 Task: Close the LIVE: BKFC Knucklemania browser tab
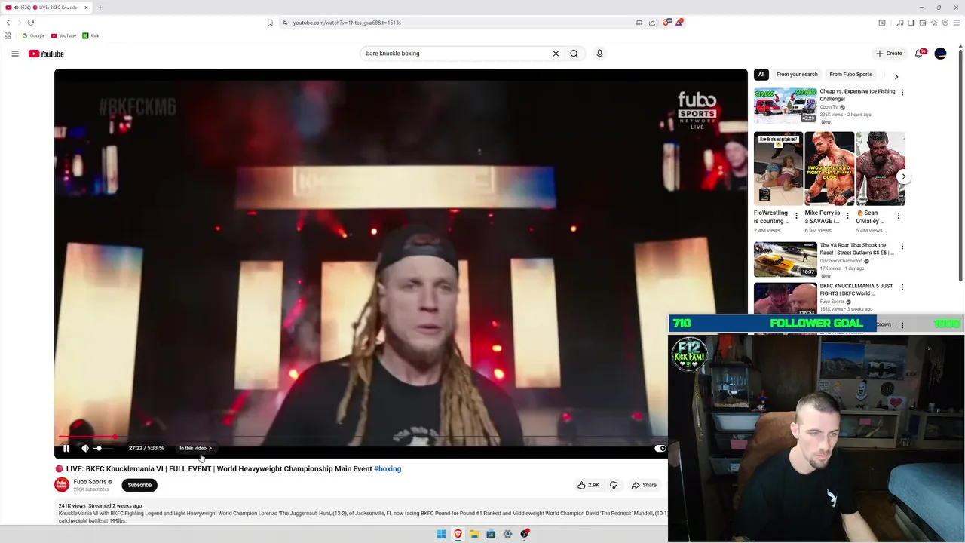tap(86, 8)
